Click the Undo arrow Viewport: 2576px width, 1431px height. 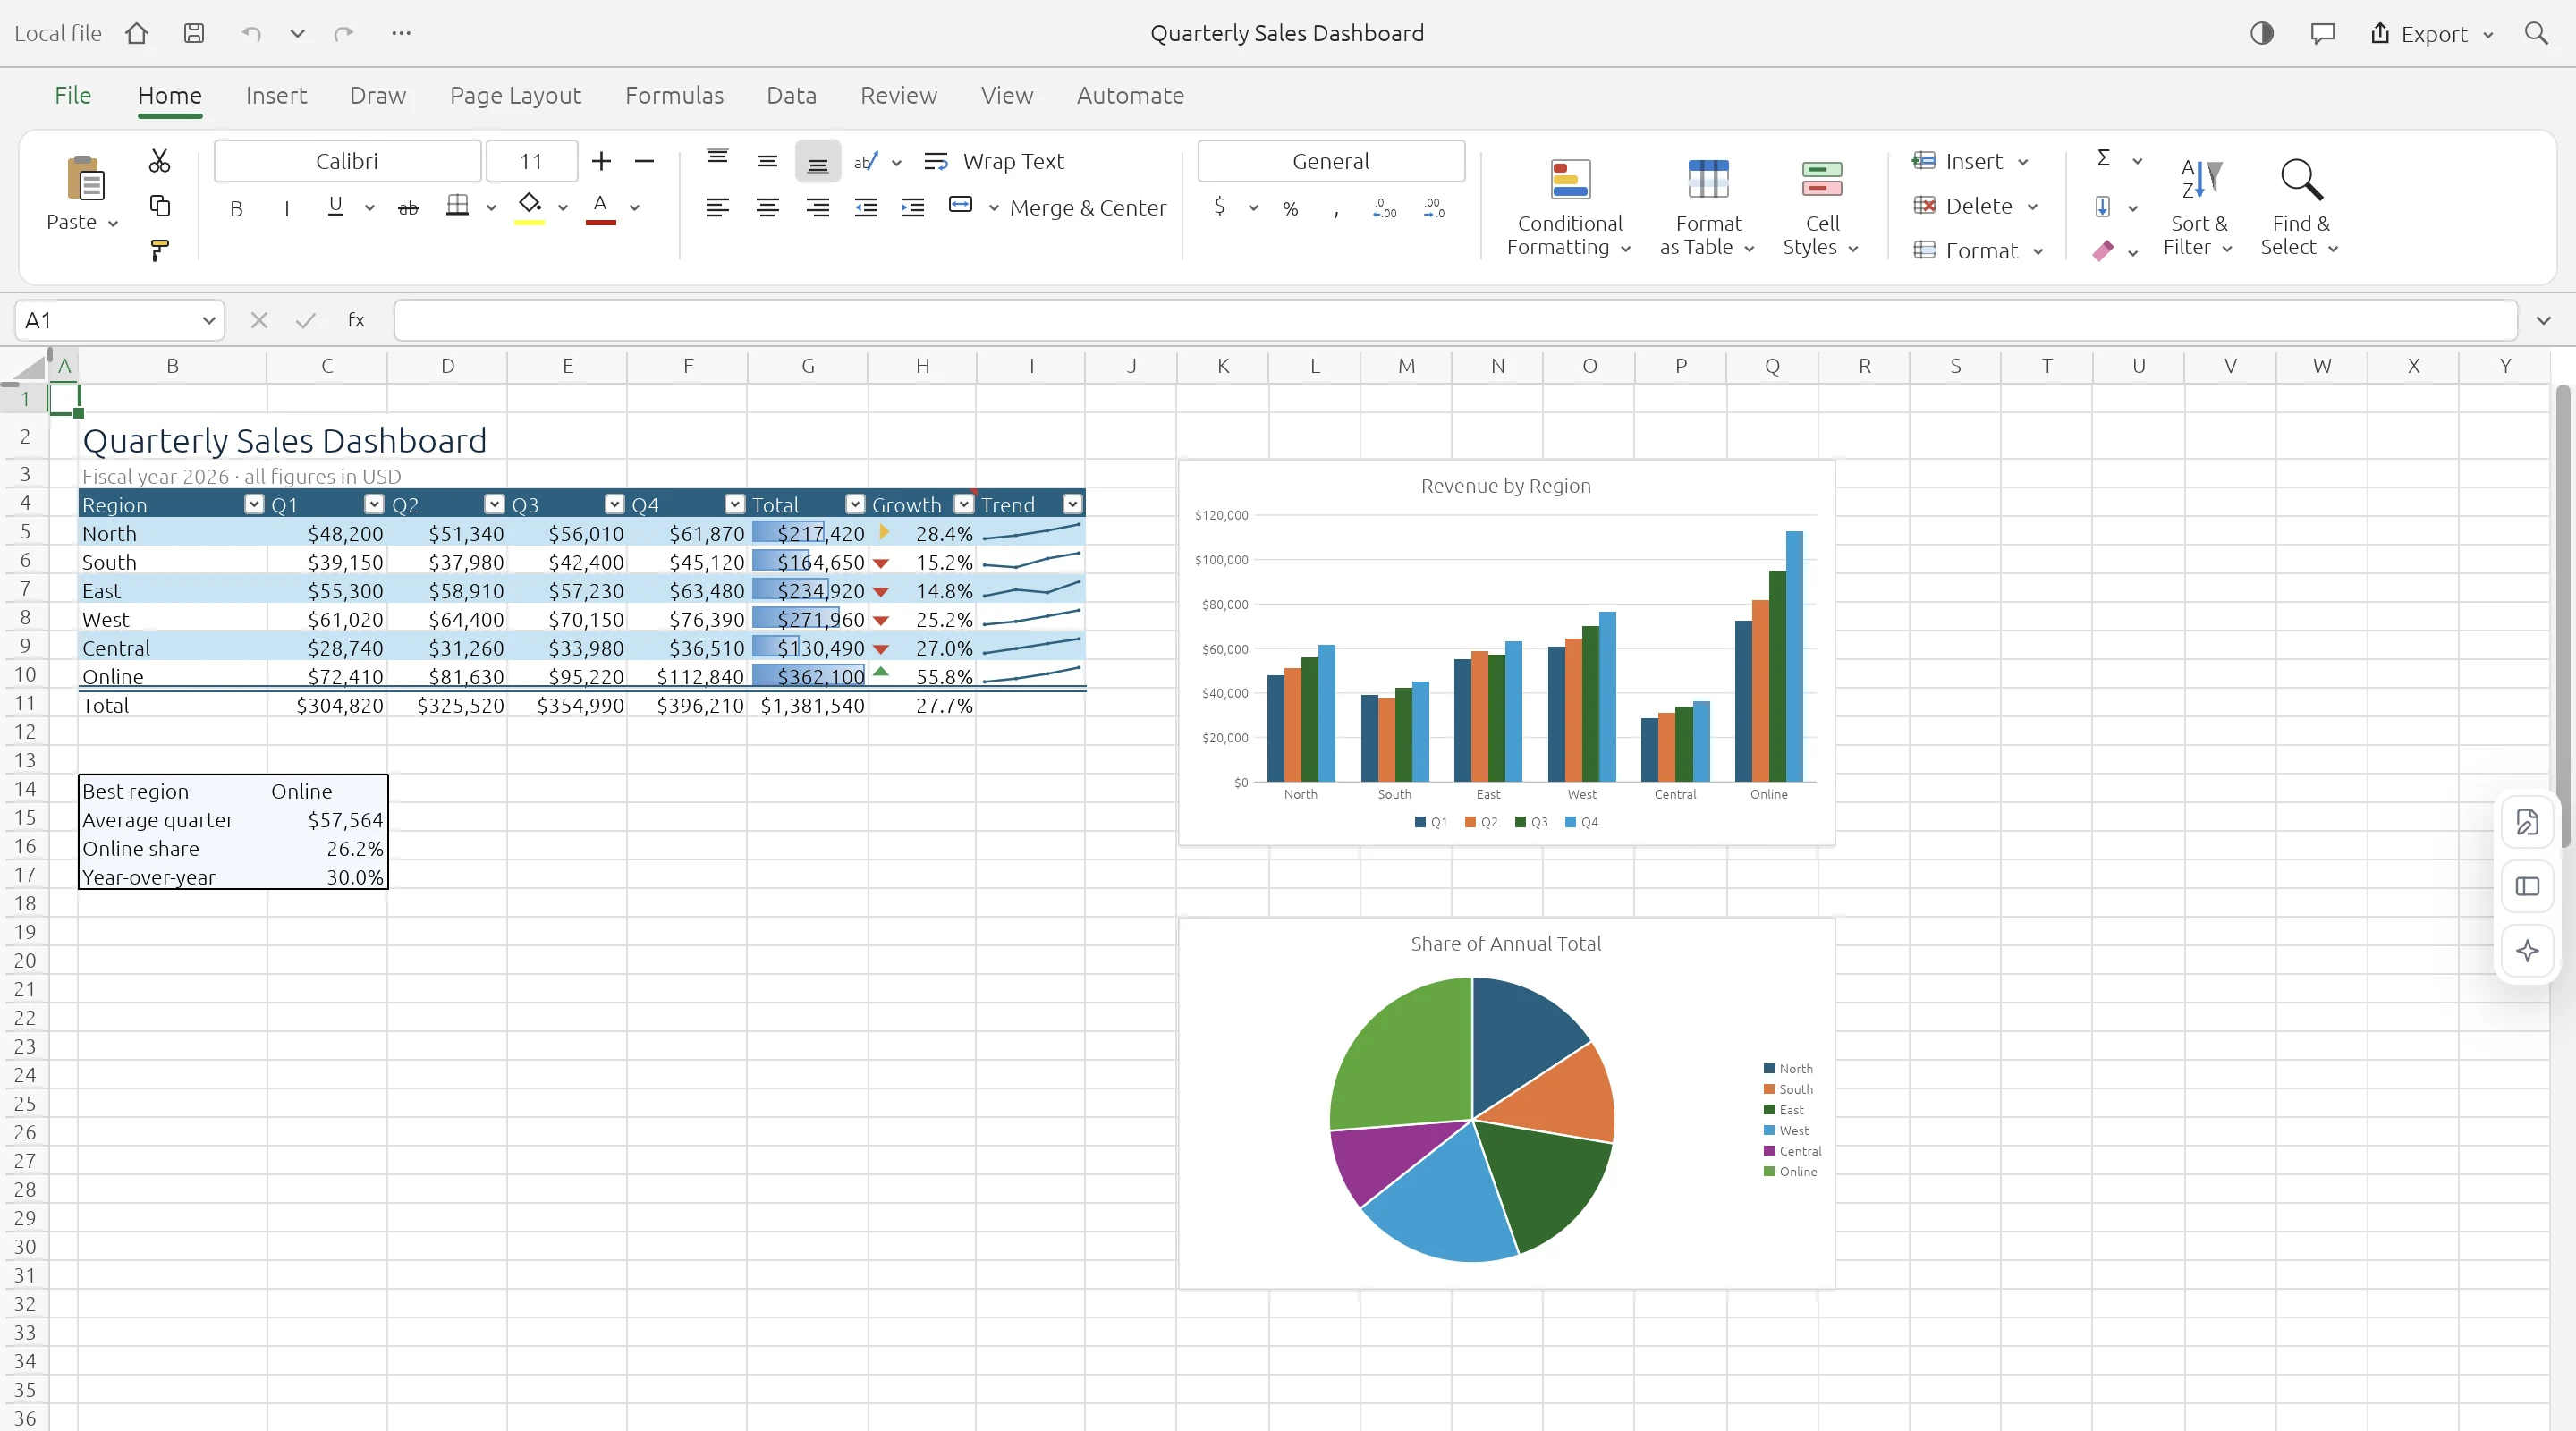(251, 33)
